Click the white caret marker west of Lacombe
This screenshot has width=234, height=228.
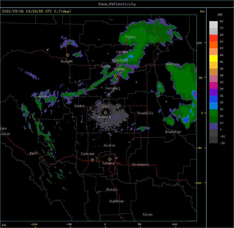[x=108, y=53]
